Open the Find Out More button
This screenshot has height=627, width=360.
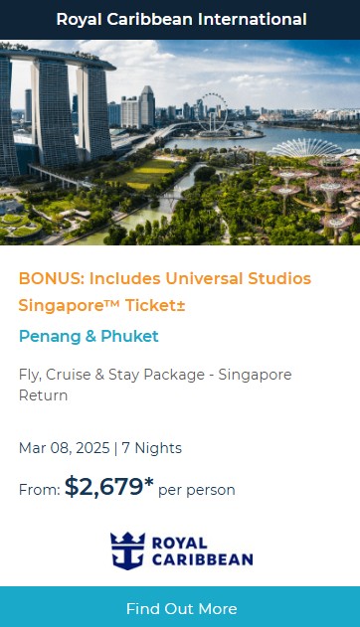[x=180, y=606]
